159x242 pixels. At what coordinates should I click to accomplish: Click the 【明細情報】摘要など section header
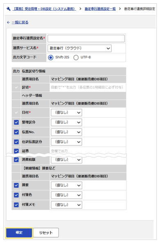pyautogui.click(x=39, y=168)
